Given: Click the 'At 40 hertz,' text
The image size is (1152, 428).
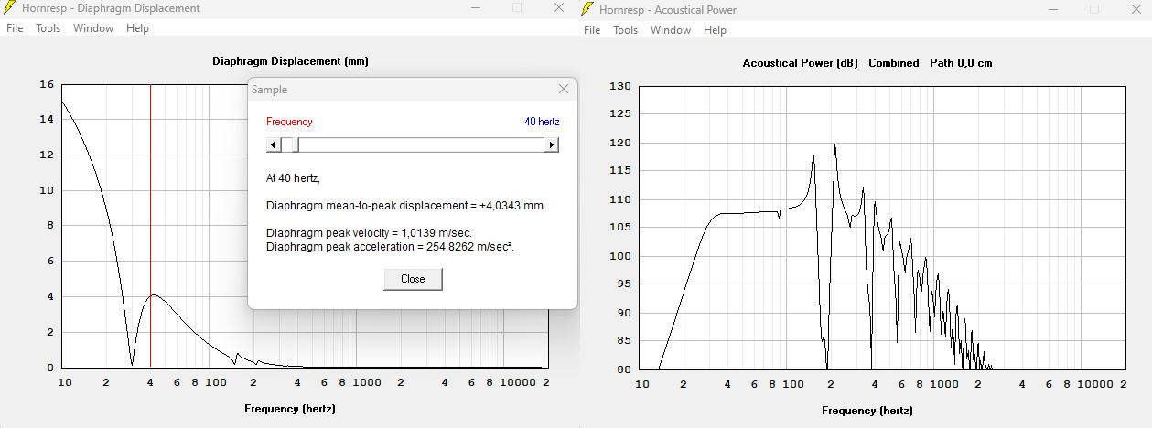Looking at the screenshot, I should pyautogui.click(x=293, y=178).
